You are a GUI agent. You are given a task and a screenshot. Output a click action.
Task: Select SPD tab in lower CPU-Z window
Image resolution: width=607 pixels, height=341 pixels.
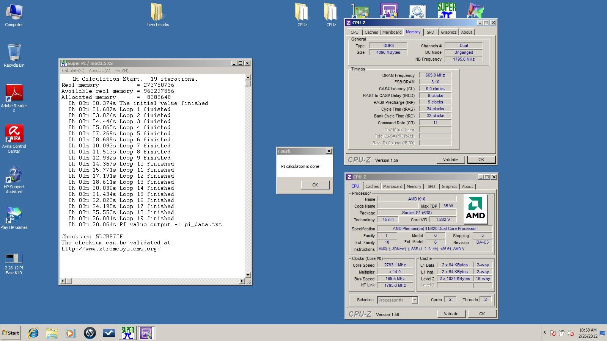point(431,187)
